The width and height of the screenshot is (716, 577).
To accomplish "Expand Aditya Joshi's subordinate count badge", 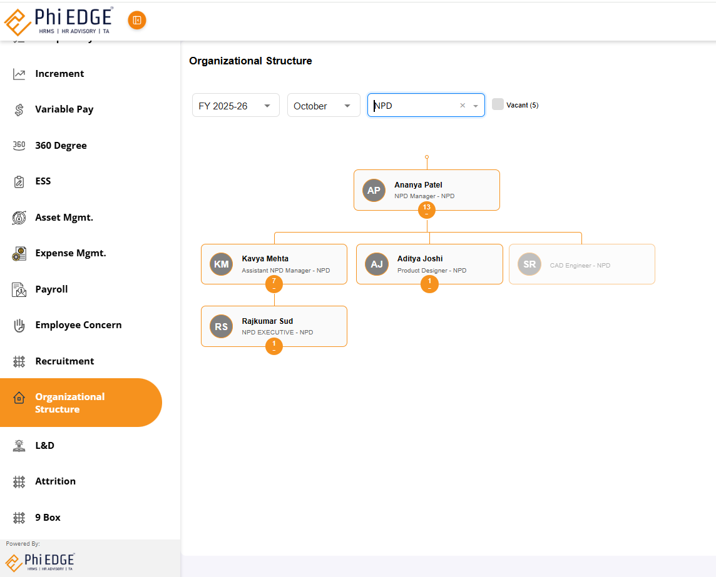I will [x=429, y=284].
